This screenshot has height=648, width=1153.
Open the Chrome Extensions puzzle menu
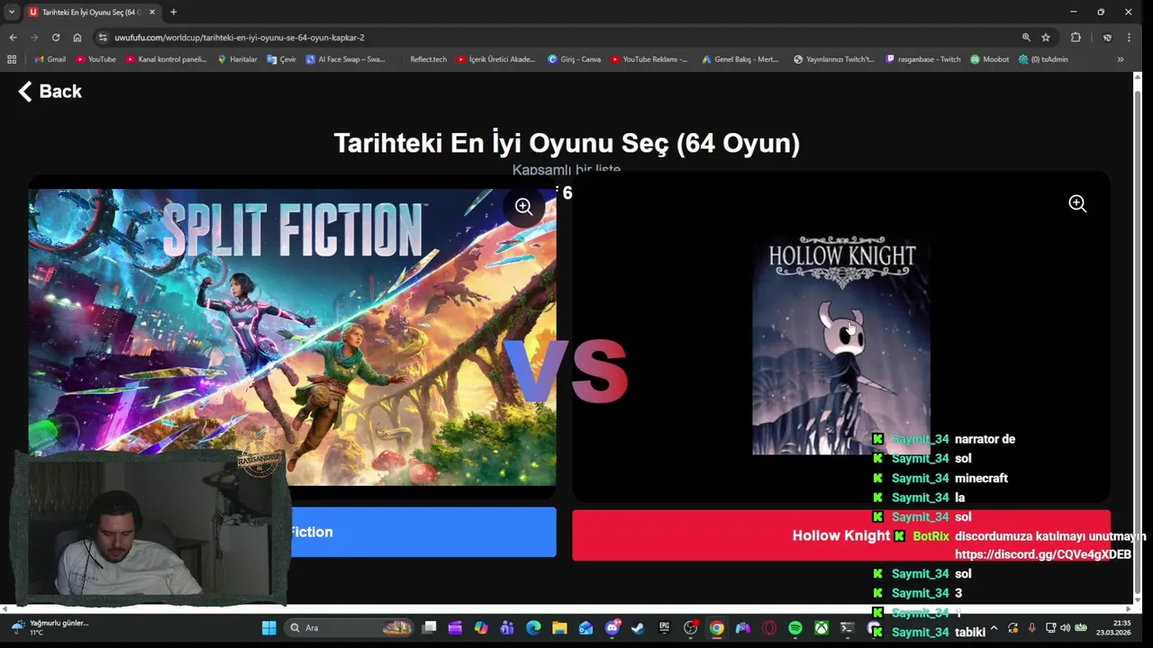coord(1076,37)
